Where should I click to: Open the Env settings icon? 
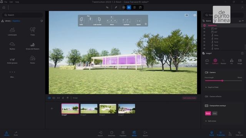click(x=207, y=61)
